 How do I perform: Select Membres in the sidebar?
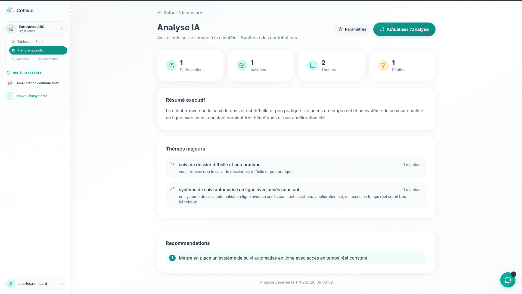tap(23, 59)
